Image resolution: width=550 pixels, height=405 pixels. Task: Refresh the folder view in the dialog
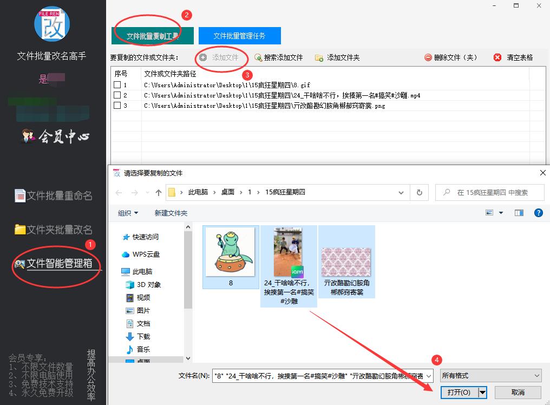(x=420, y=192)
